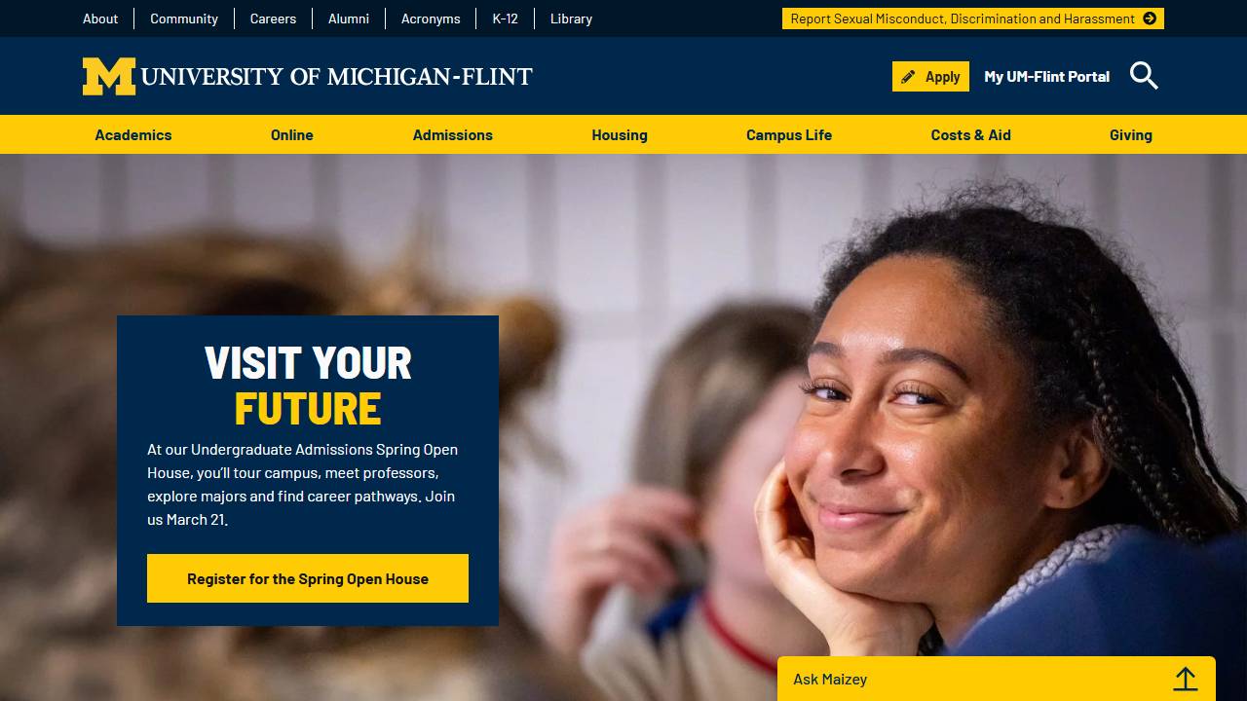Click the About link
Viewport: 1247px width, 701px height.
tap(100, 18)
